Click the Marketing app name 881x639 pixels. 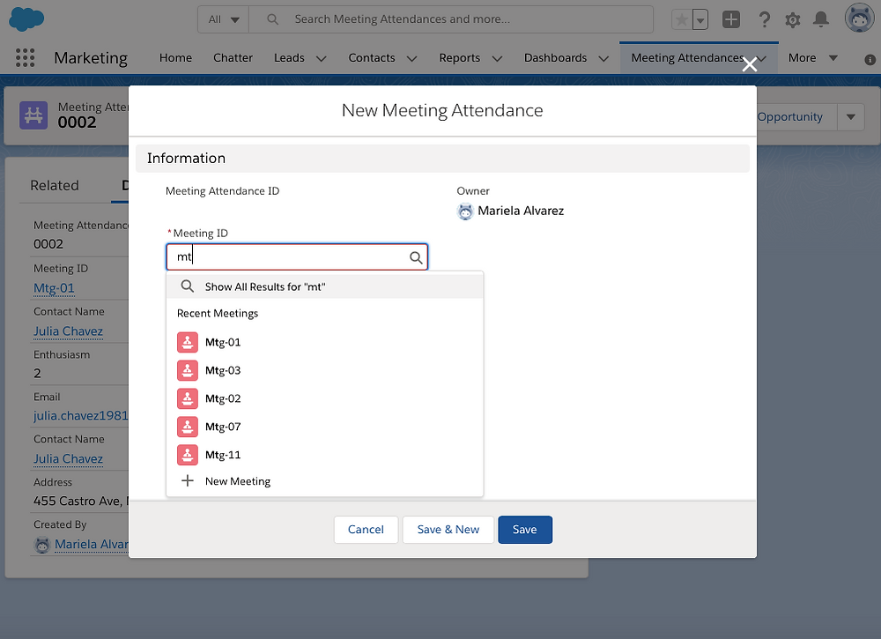pyautogui.click(x=91, y=58)
